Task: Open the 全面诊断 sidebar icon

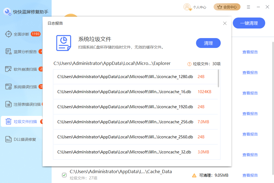Action: 8,34
